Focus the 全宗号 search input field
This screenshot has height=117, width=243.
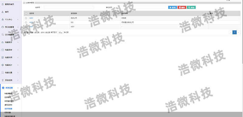point(69,7)
